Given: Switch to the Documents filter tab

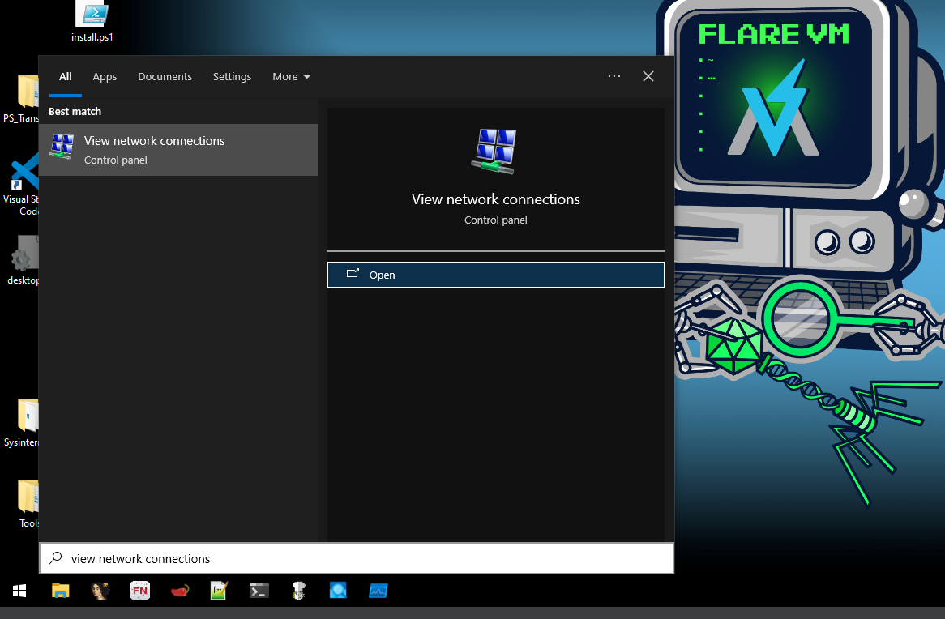Looking at the screenshot, I should (165, 77).
